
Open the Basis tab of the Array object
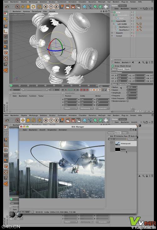114,69
